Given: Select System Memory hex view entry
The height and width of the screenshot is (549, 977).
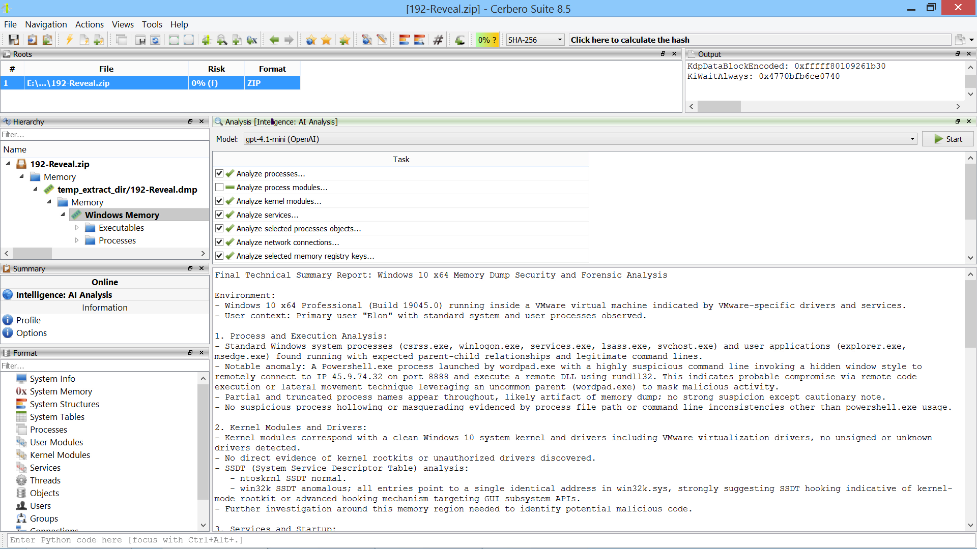Looking at the screenshot, I should click(x=61, y=391).
